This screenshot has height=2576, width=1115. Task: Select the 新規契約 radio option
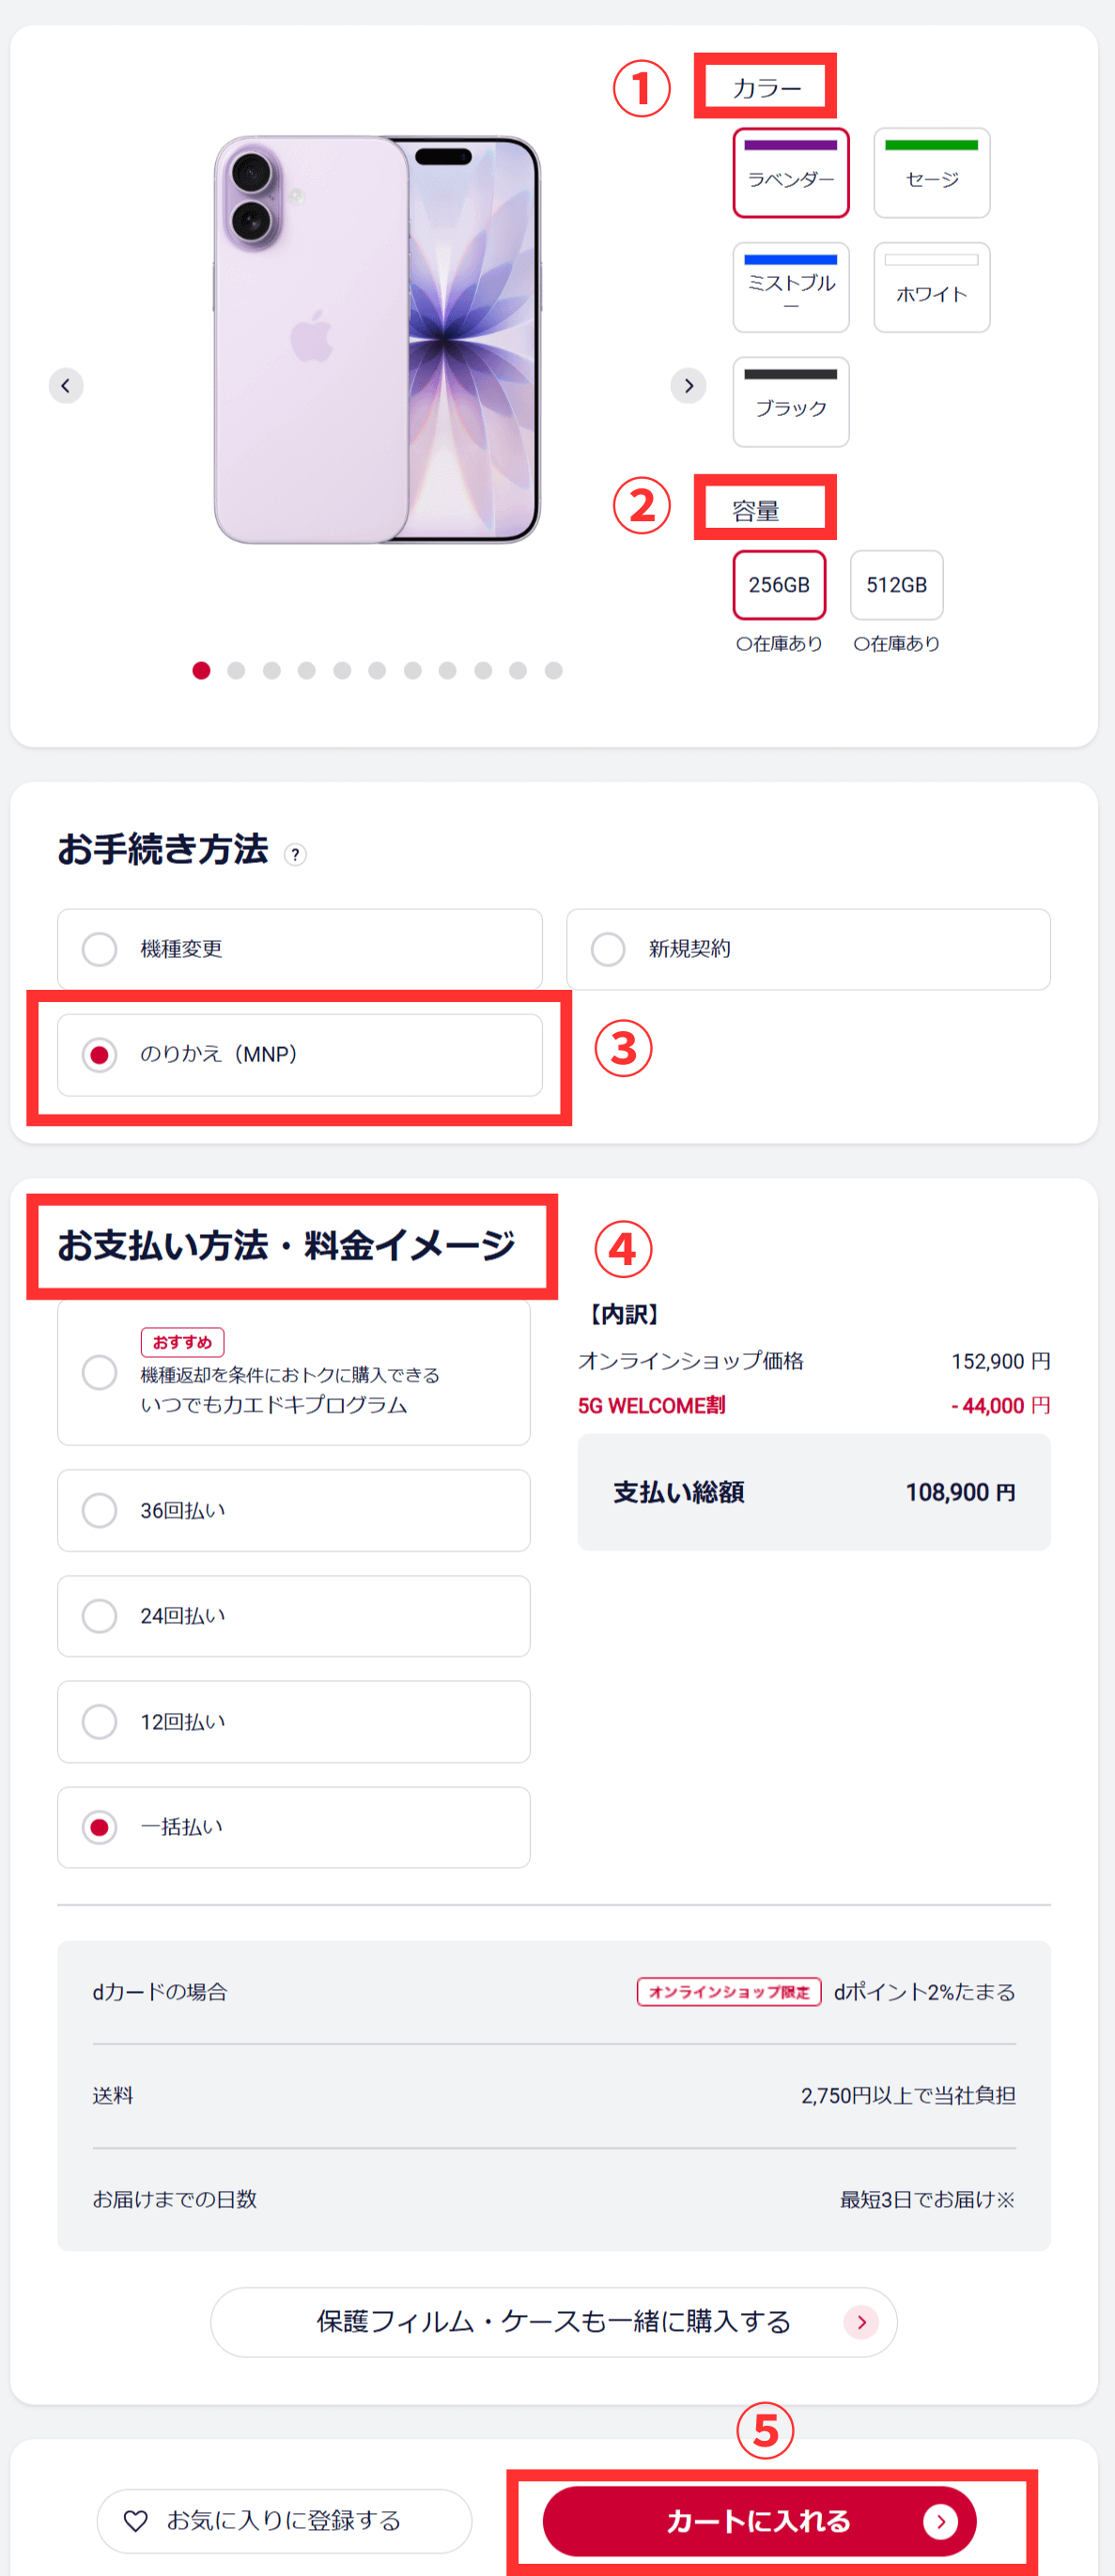coord(608,949)
